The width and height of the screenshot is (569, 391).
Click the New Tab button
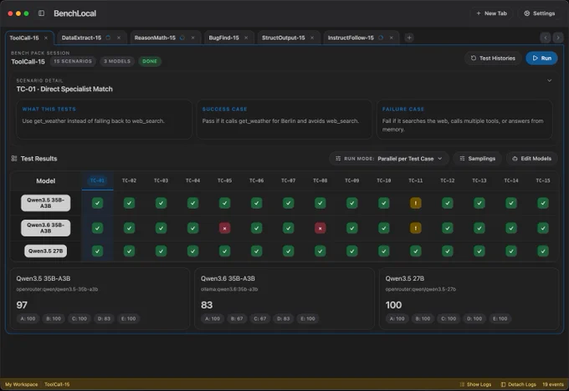[491, 13]
